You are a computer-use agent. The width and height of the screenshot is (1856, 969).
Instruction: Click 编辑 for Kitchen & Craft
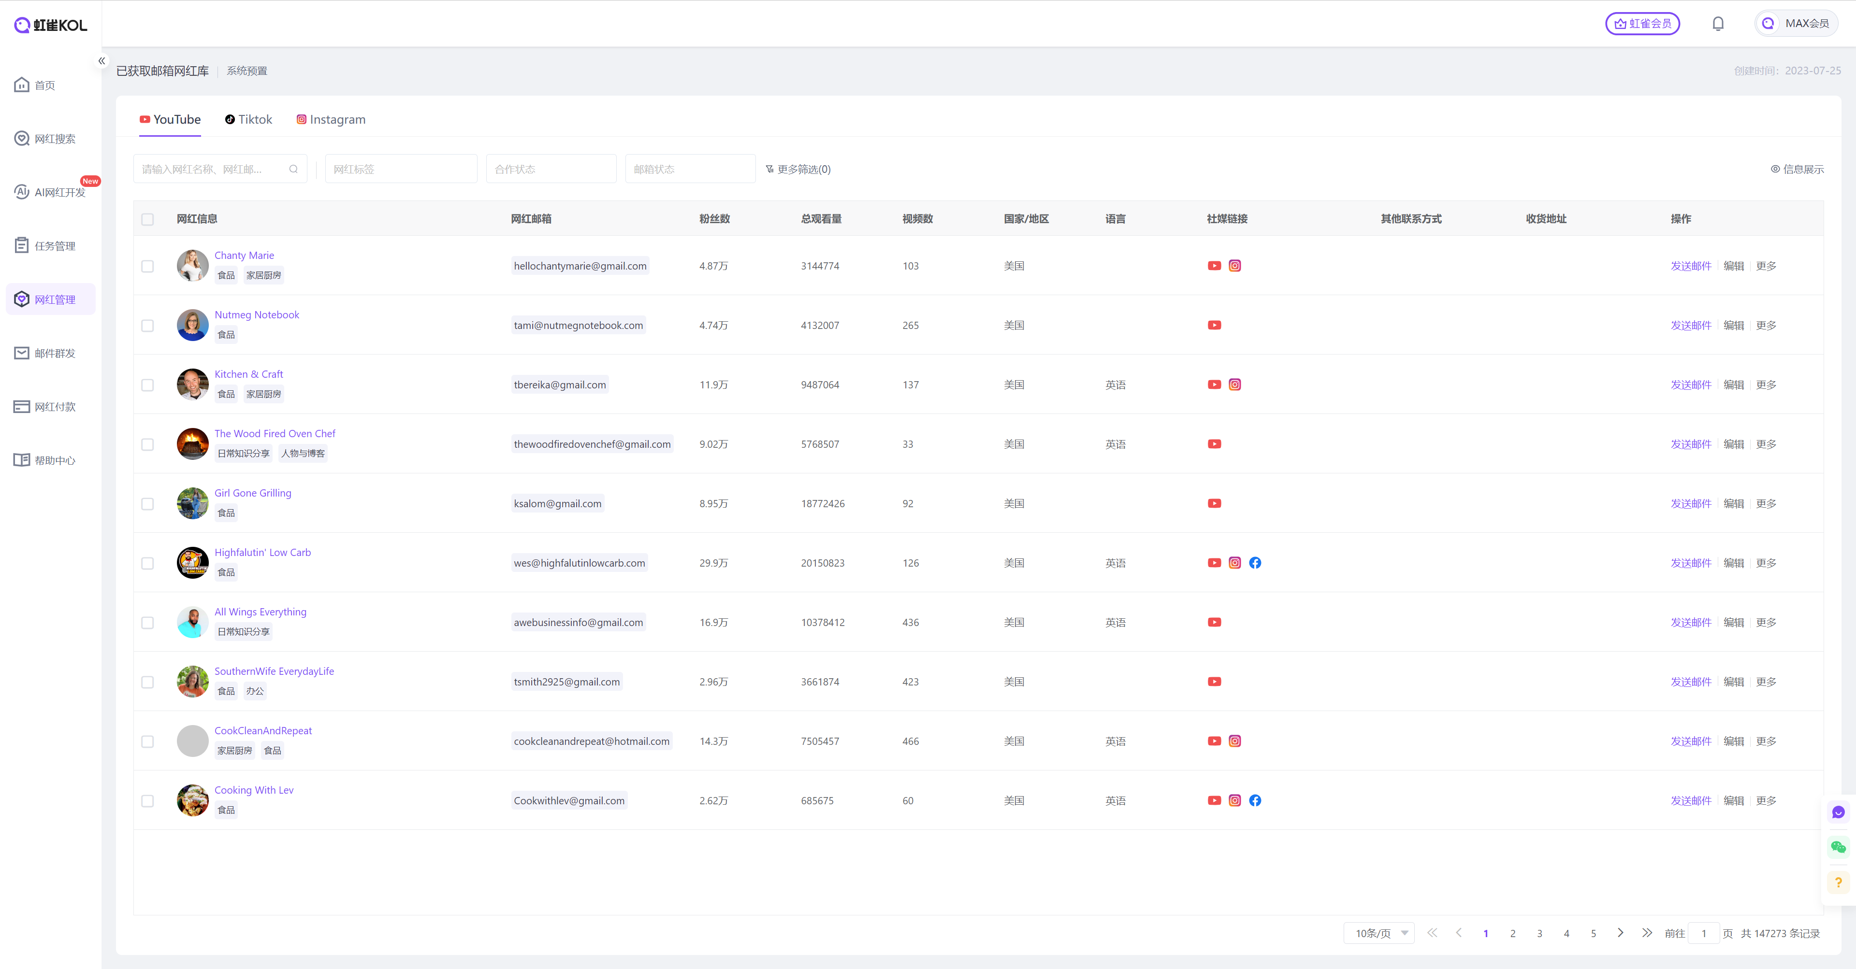[1734, 385]
